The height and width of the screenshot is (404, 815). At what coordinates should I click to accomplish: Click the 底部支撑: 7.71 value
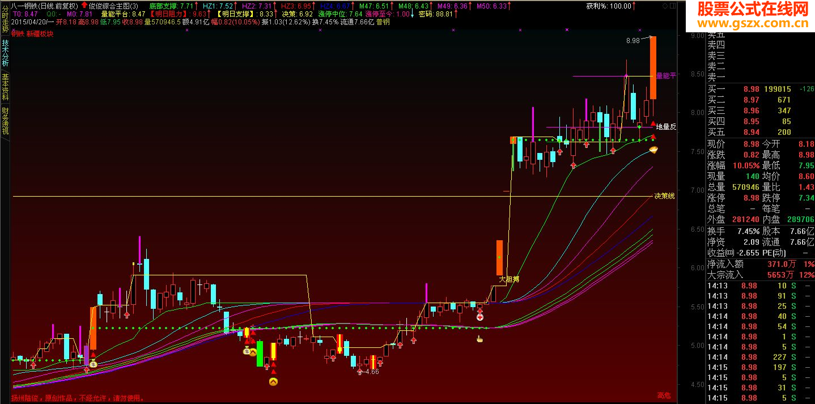(x=171, y=6)
